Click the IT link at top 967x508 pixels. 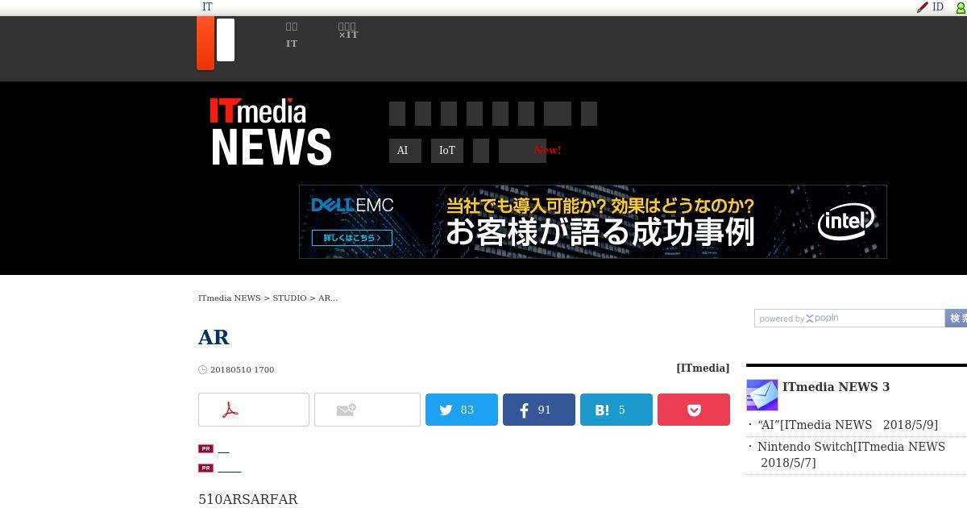pyautogui.click(x=207, y=6)
